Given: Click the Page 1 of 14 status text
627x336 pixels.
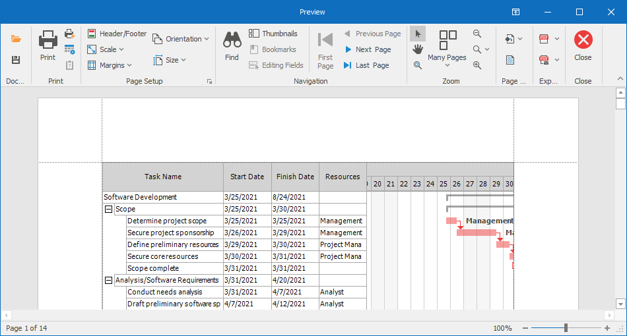Looking at the screenshot, I should pyautogui.click(x=26, y=328).
